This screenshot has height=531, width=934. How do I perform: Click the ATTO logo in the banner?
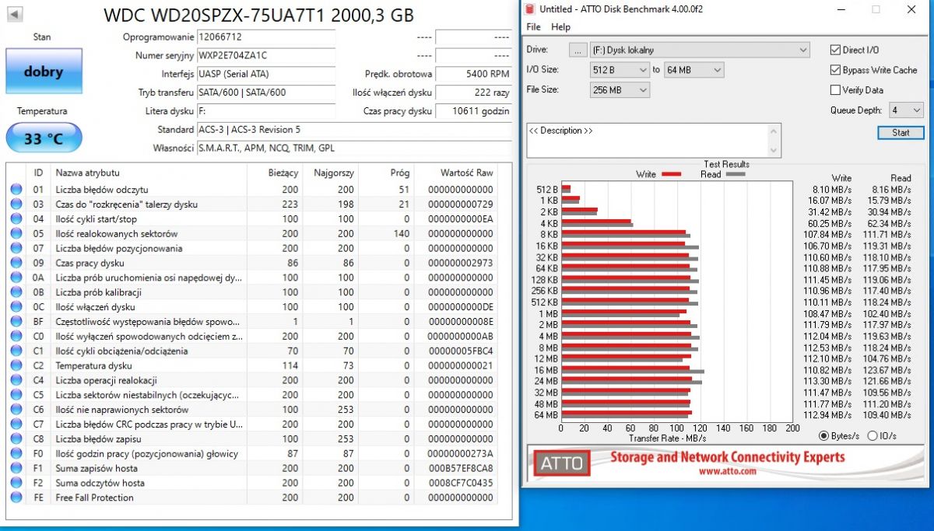pyautogui.click(x=562, y=463)
